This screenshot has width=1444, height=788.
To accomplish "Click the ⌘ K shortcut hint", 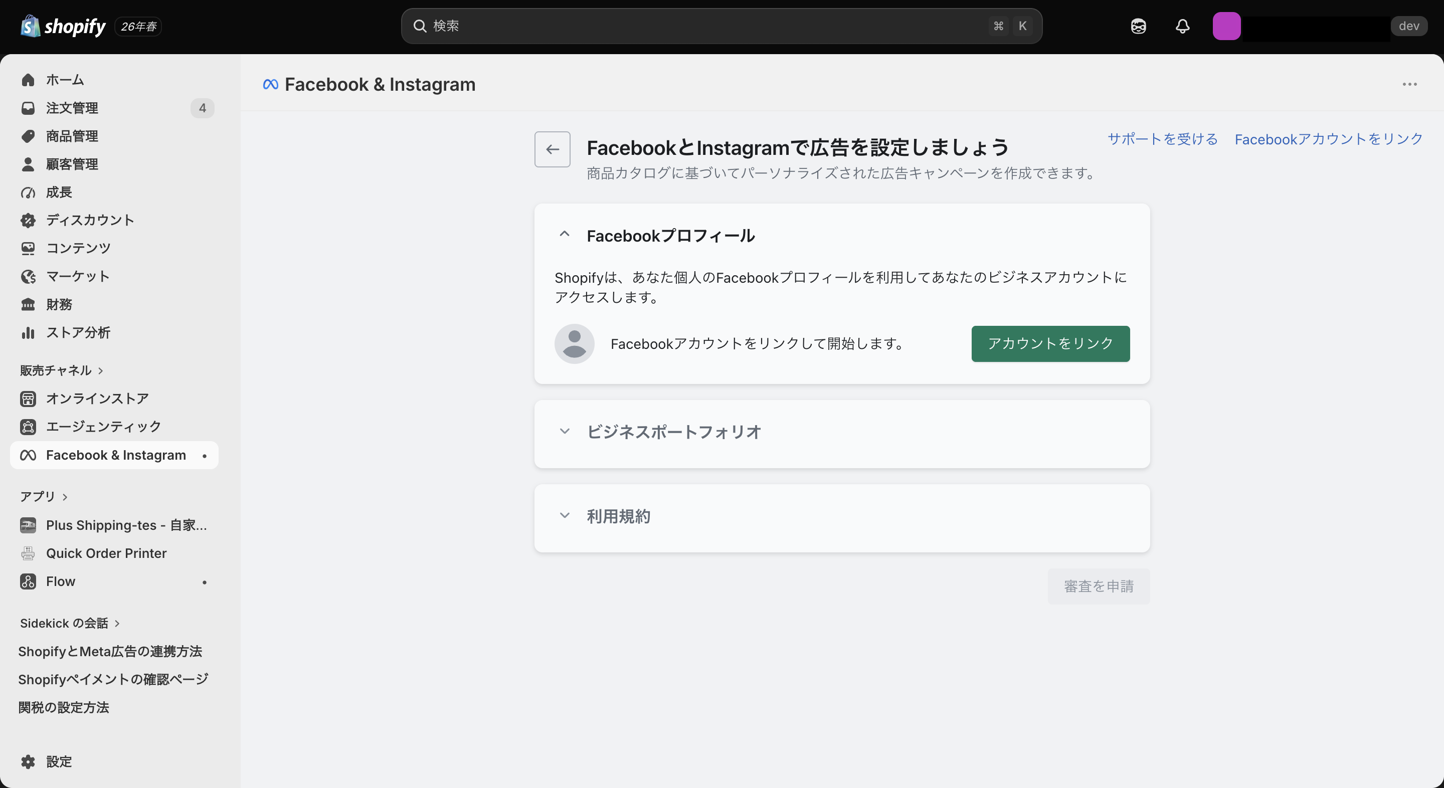I will point(1011,26).
